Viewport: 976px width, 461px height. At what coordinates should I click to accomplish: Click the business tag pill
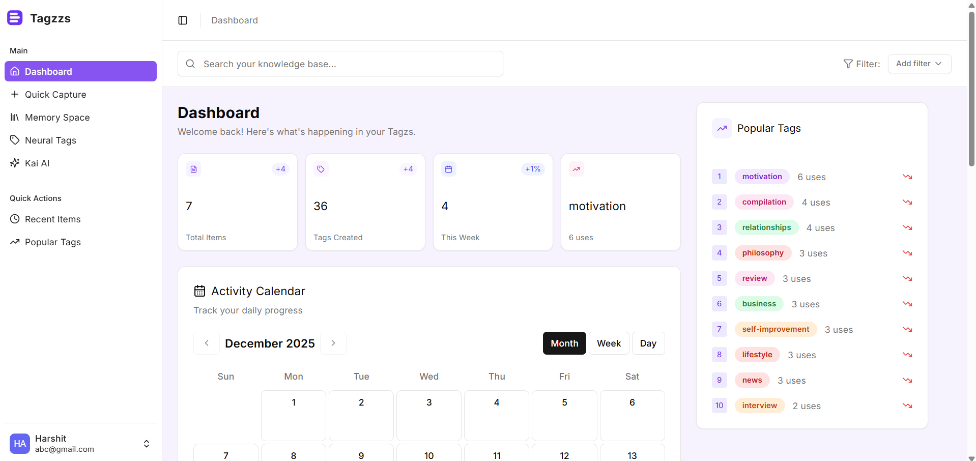pyautogui.click(x=759, y=304)
